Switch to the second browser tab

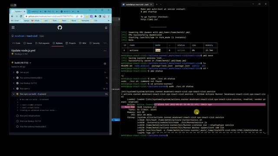click(35, 12)
